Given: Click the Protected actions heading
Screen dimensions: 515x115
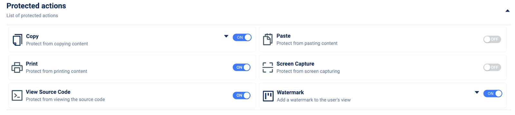Looking at the screenshot, I should tap(36, 6).
